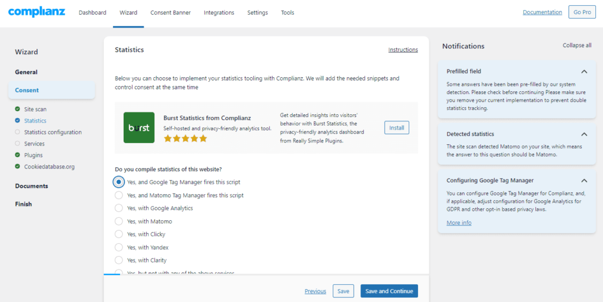
Task: Open the Documentation link
Action: pyautogui.click(x=542, y=12)
